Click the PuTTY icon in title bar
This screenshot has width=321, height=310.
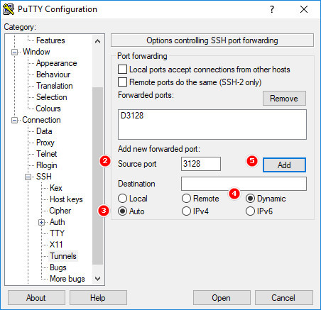(9, 9)
